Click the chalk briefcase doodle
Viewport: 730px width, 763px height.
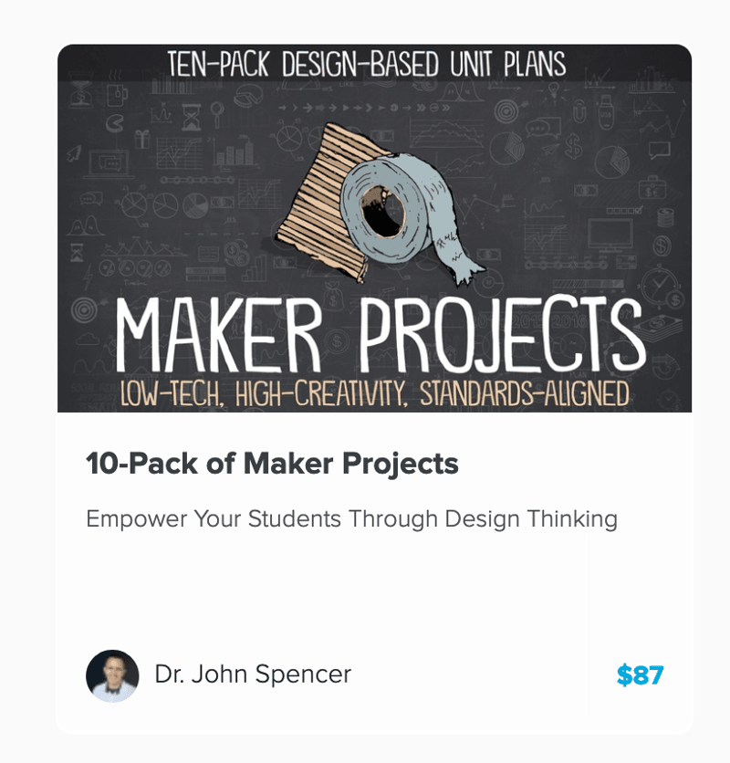(x=652, y=189)
